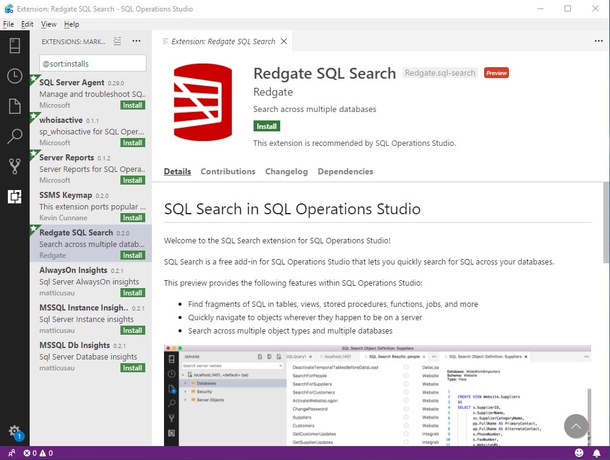Clear extensions search results icon
610x460 pixels.
click(117, 41)
